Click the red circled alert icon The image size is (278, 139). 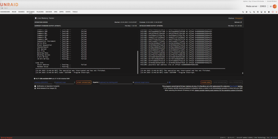click(273, 12)
